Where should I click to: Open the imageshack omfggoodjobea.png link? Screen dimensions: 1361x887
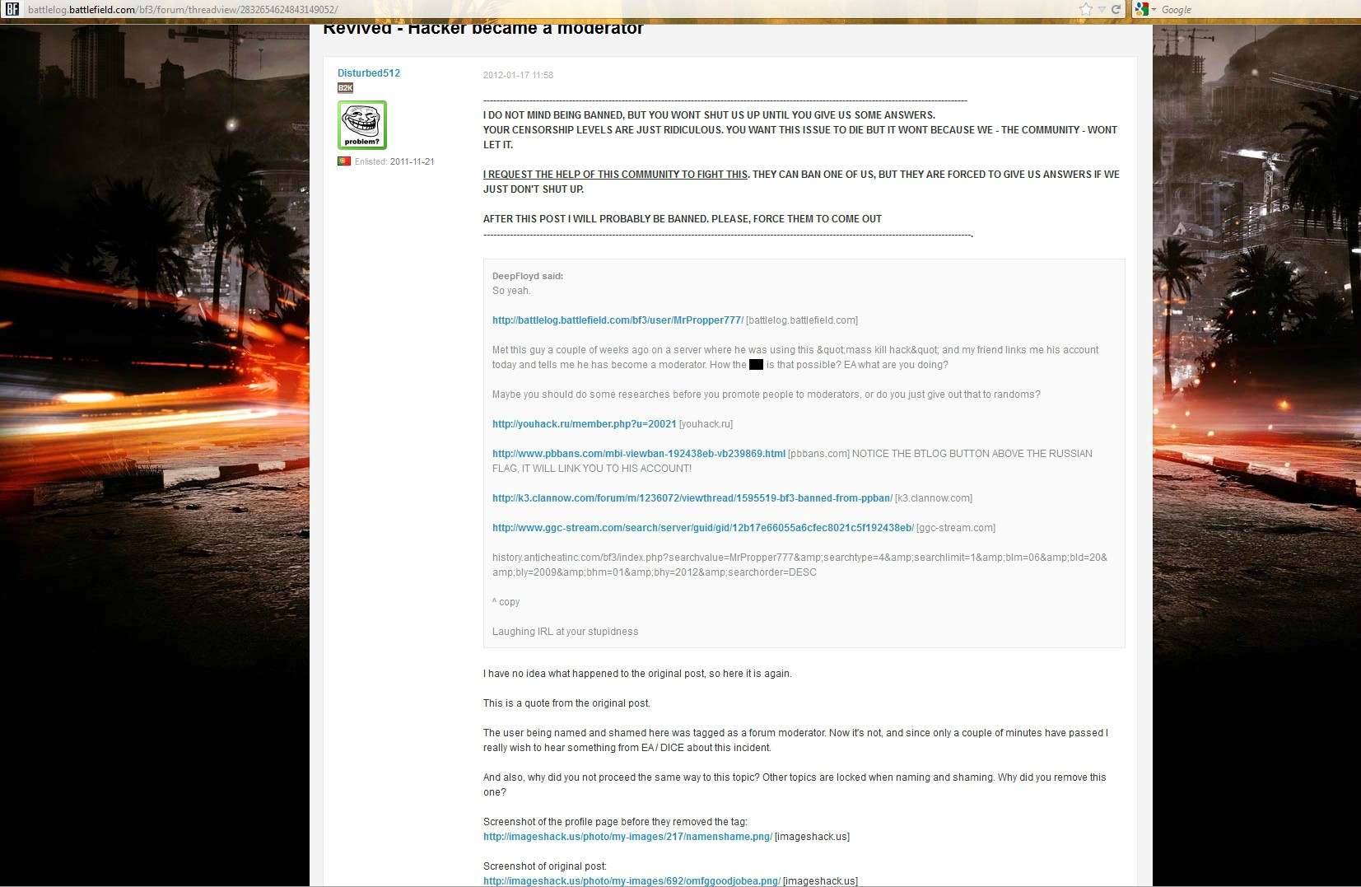(x=632, y=881)
